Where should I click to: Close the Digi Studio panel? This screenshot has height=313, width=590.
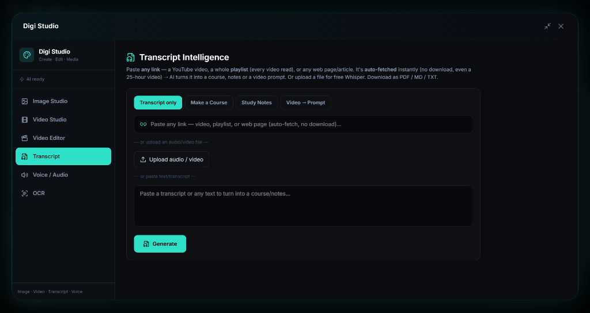point(561,26)
